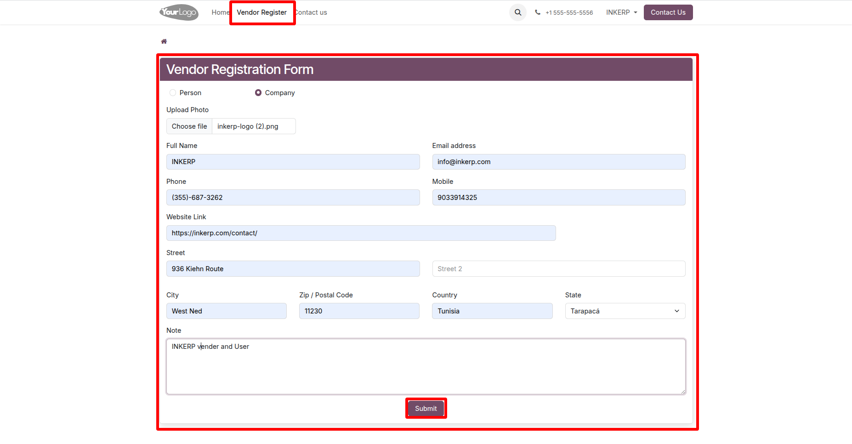Open the Home menu item

(x=220, y=12)
